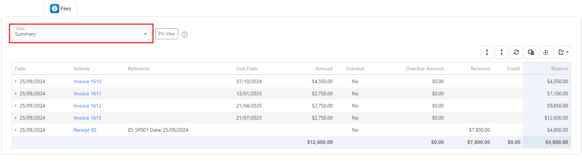Screen dimensions: 582x161
Task: Click the Amount column header
Action: tap(323, 69)
